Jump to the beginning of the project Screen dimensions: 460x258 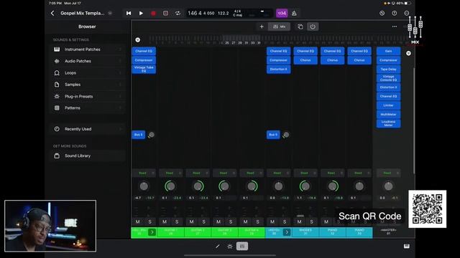(129, 13)
